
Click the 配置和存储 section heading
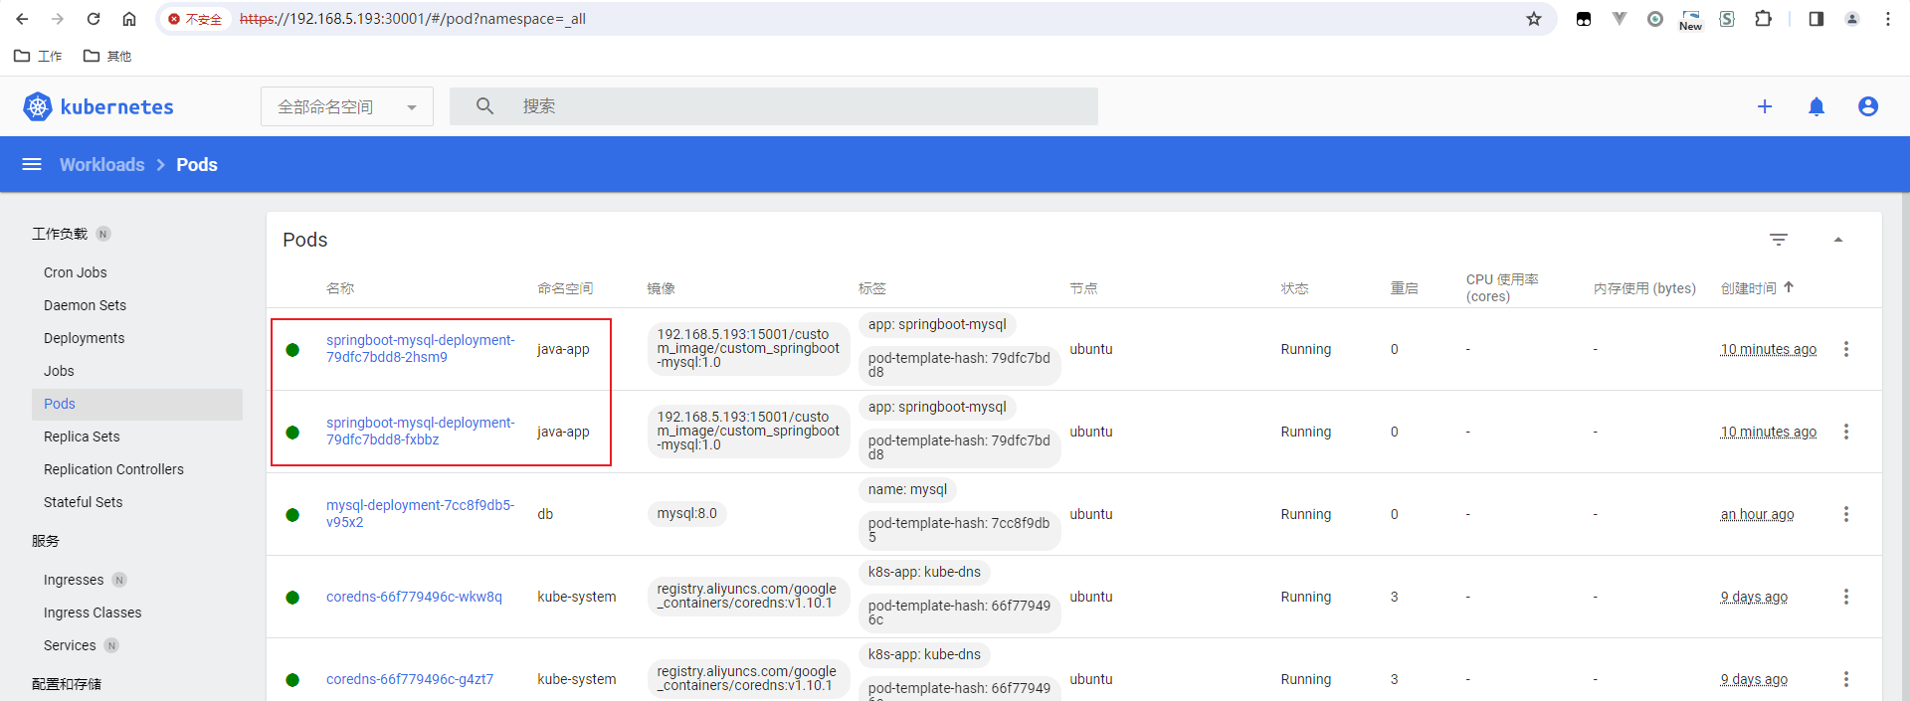(x=67, y=684)
